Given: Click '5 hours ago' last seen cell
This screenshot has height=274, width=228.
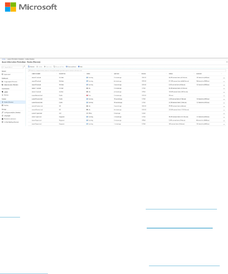Looking at the screenshot, I should pos(117,113).
